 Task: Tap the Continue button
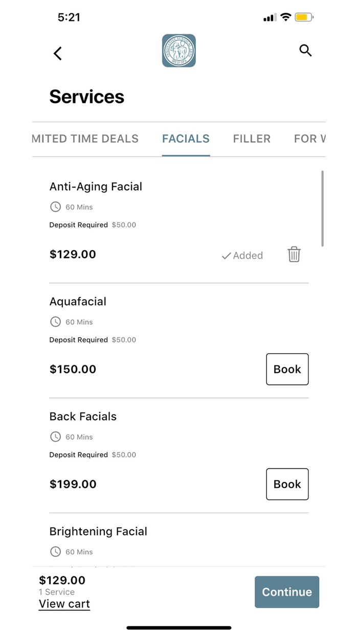pyautogui.click(x=287, y=592)
